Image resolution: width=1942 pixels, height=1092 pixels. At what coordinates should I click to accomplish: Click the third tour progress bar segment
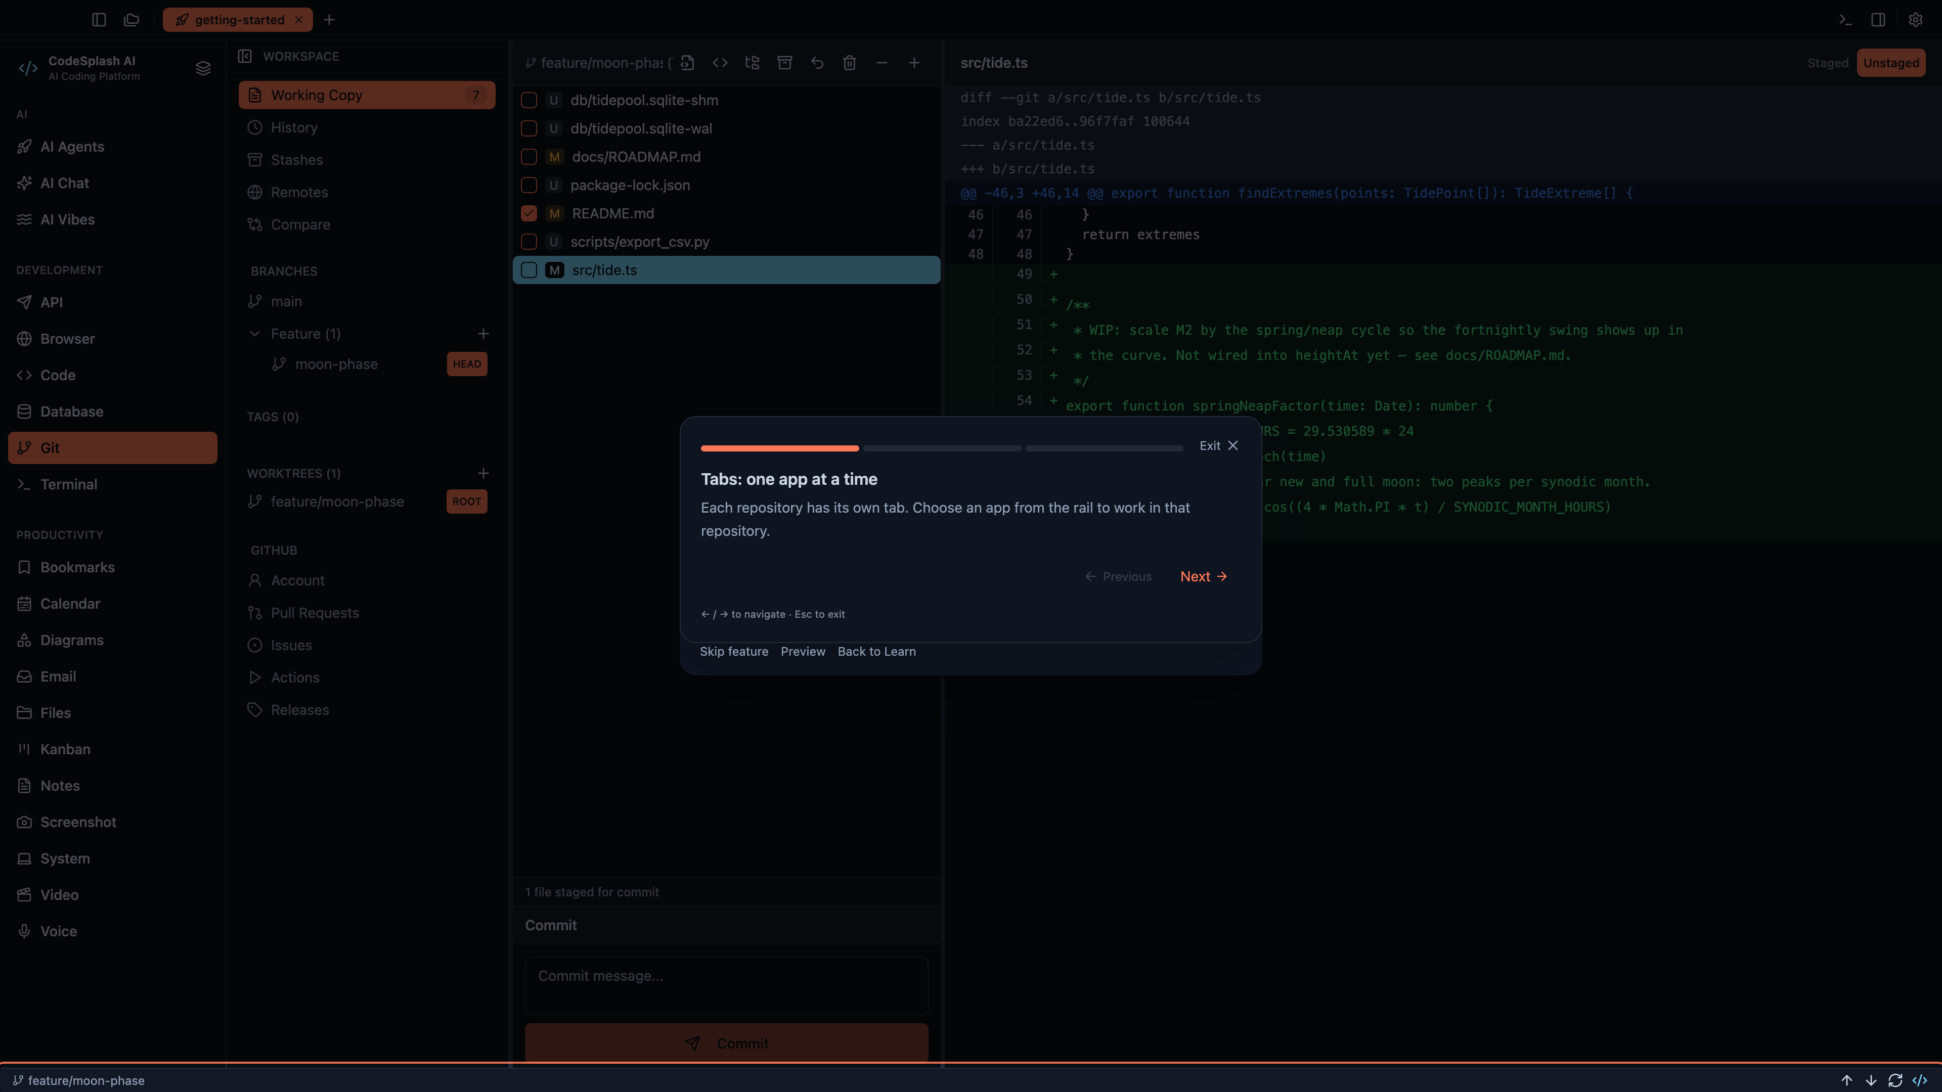(1105, 448)
